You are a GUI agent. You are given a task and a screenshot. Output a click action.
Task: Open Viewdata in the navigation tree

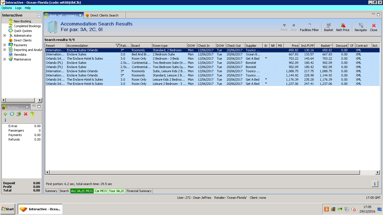tap(20, 55)
